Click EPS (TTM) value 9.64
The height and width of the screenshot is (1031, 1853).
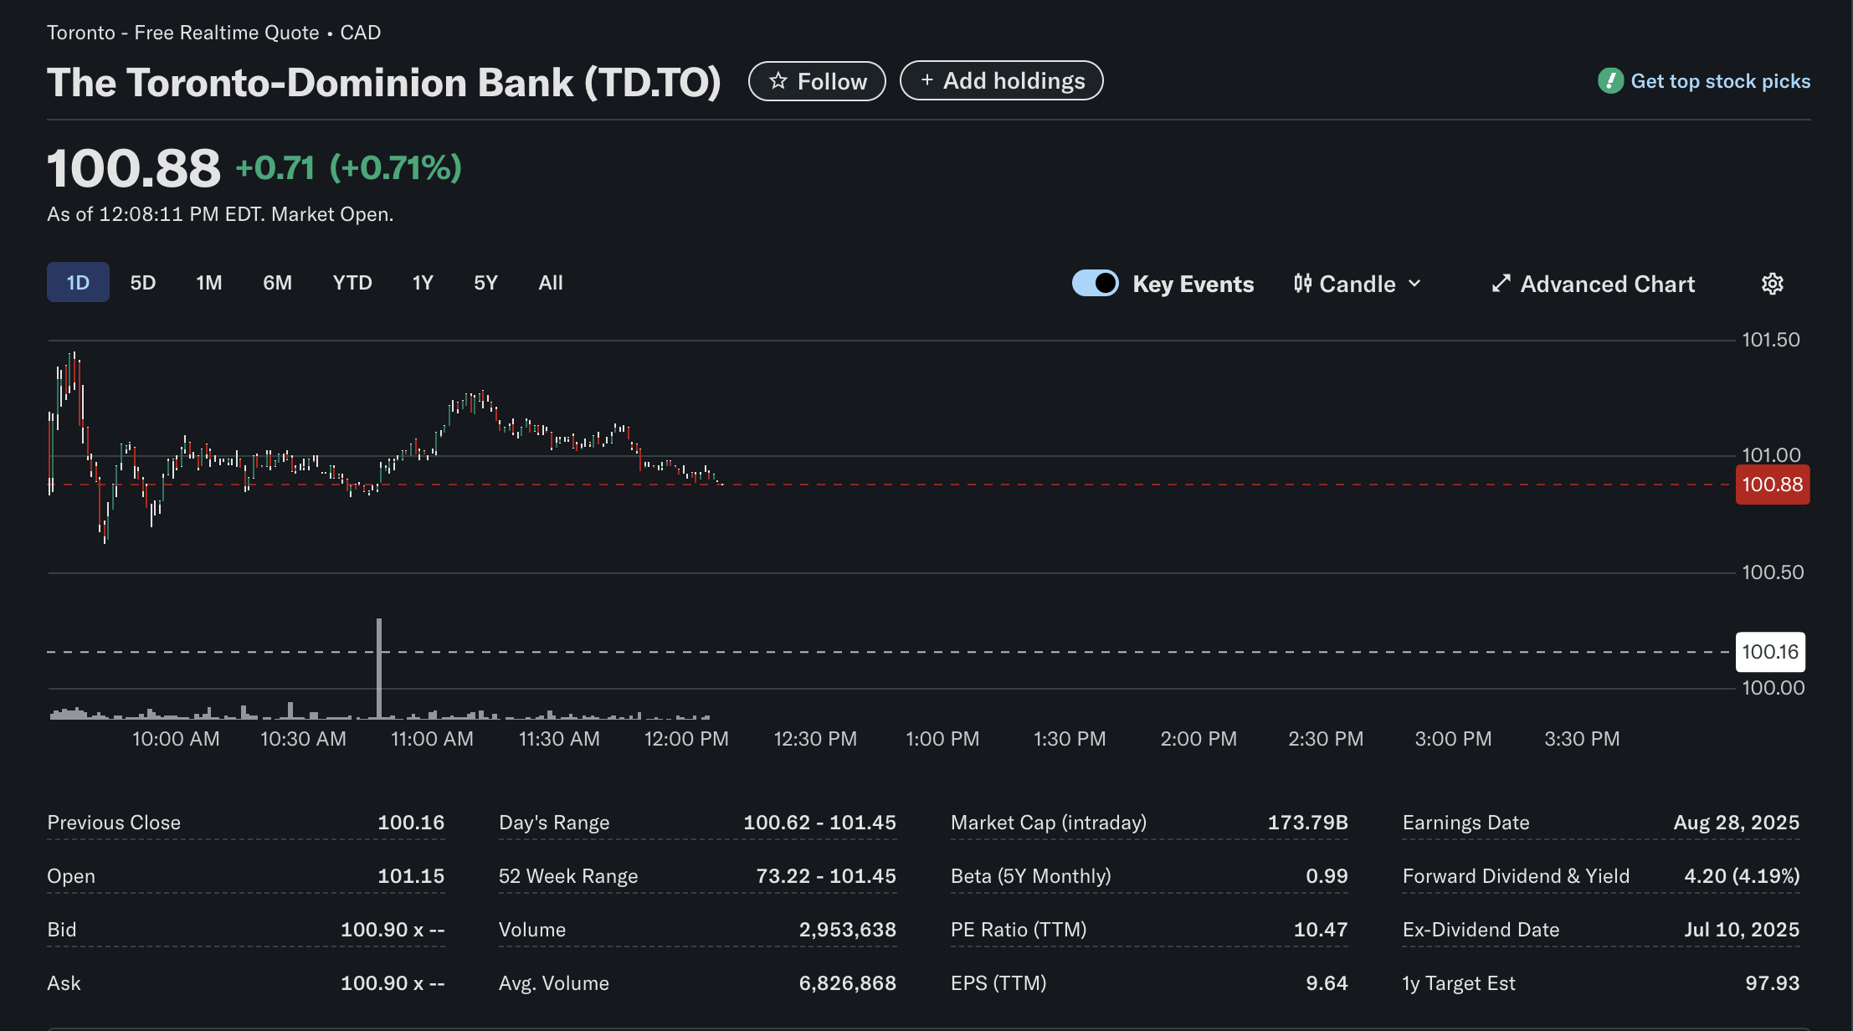click(x=1327, y=983)
